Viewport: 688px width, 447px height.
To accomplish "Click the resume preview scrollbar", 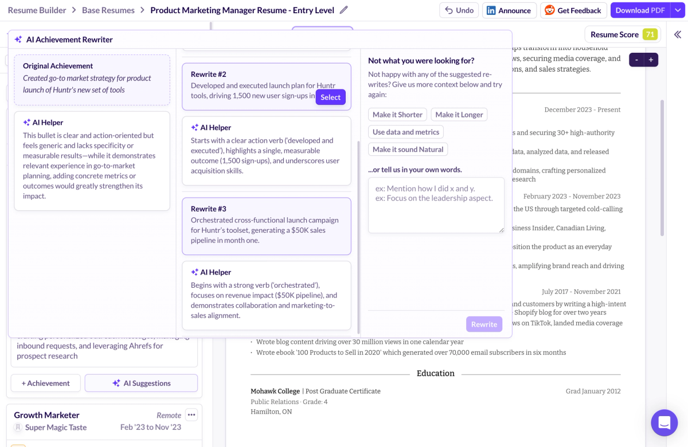I will coord(662,167).
